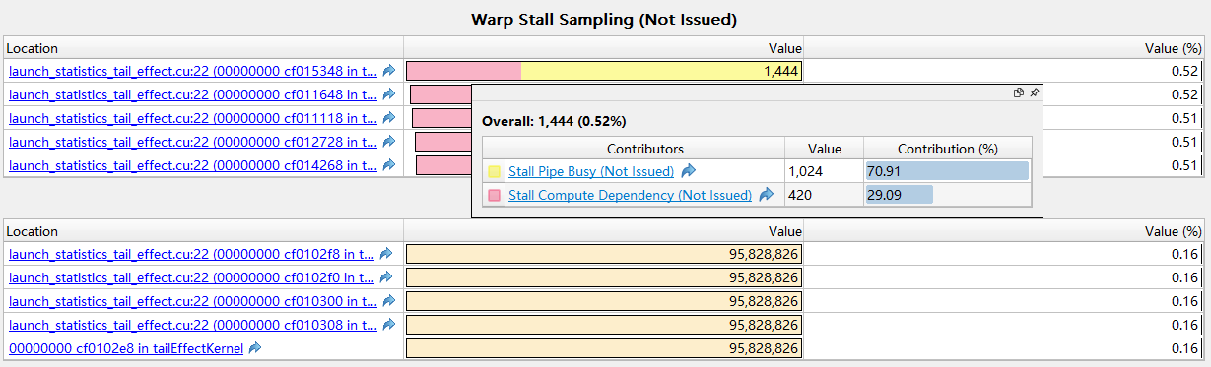
Task: Click the yellow segment of the 1,444 bar
Action: 661,70
